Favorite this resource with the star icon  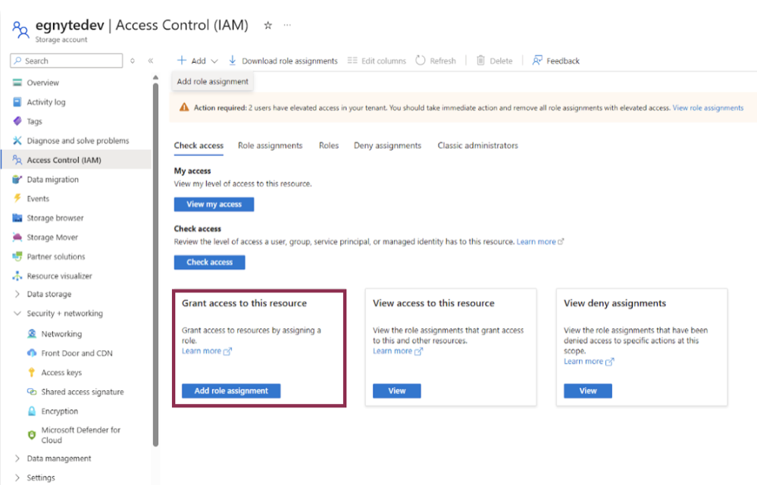[267, 25]
